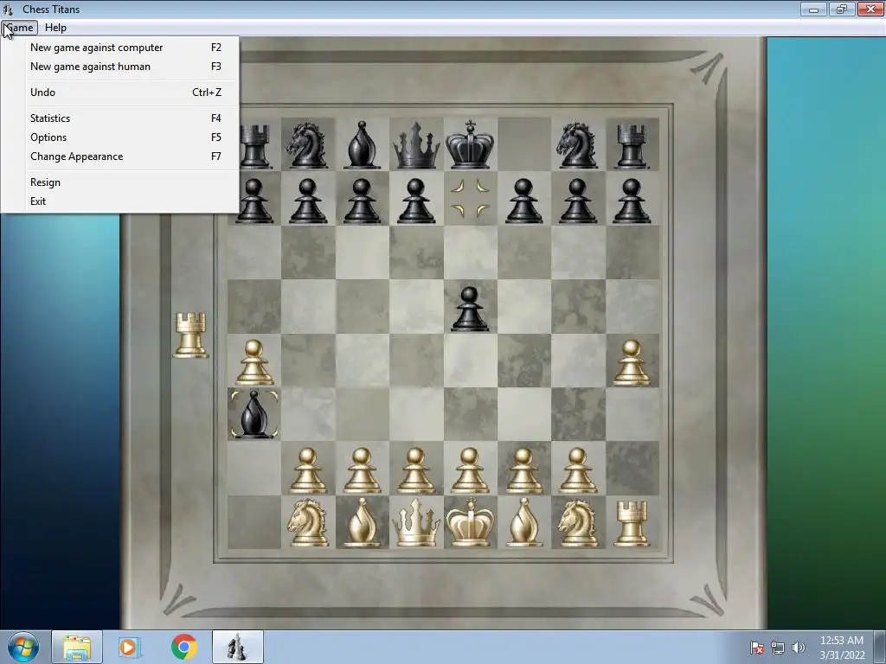886x664 pixels.
Task: Select the white pawn on c2
Action: [362, 470]
